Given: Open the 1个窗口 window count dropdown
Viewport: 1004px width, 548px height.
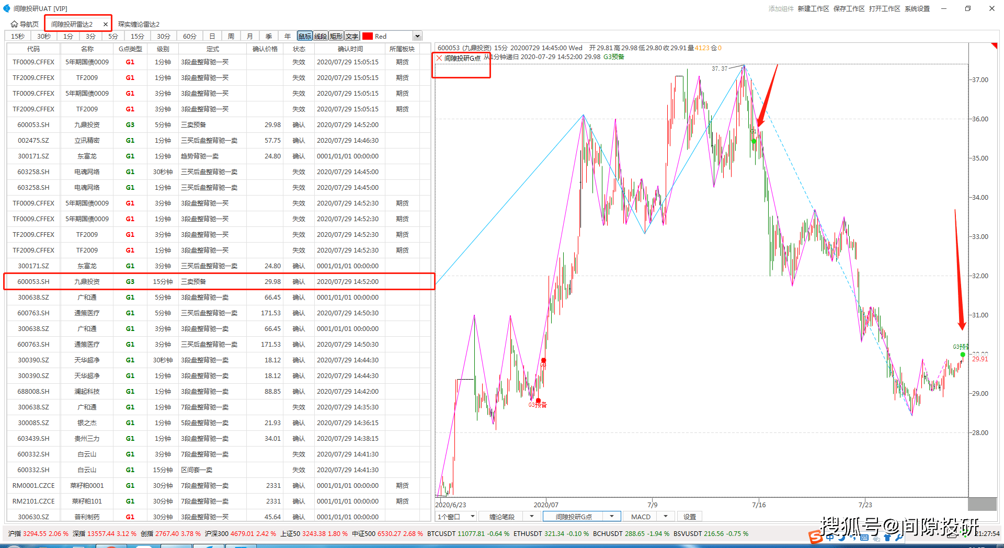Looking at the screenshot, I should 456,517.
